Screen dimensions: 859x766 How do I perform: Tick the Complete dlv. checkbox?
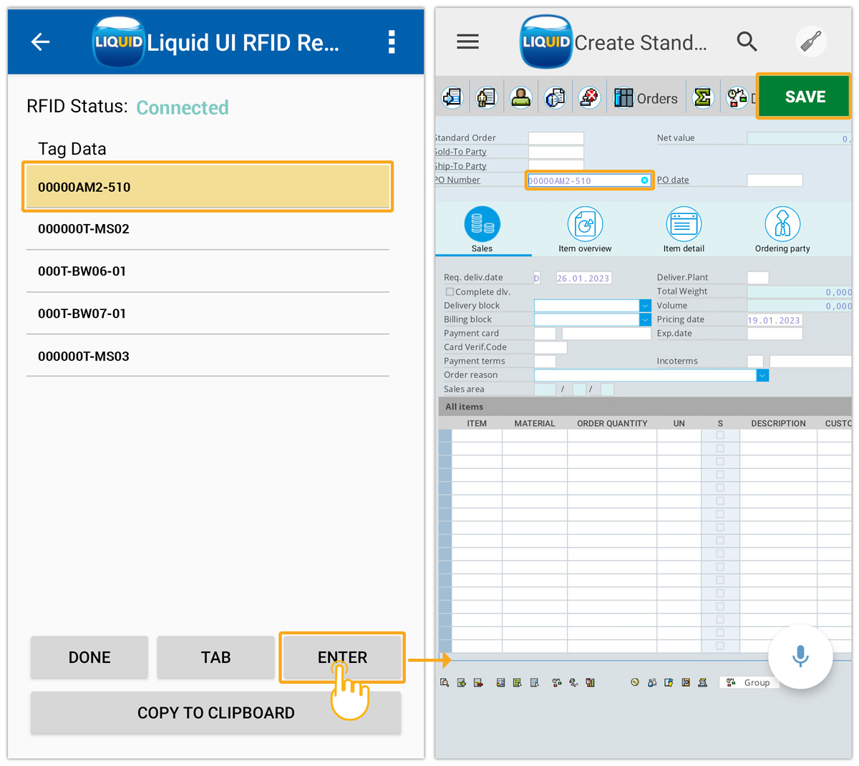tap(448, 291)
